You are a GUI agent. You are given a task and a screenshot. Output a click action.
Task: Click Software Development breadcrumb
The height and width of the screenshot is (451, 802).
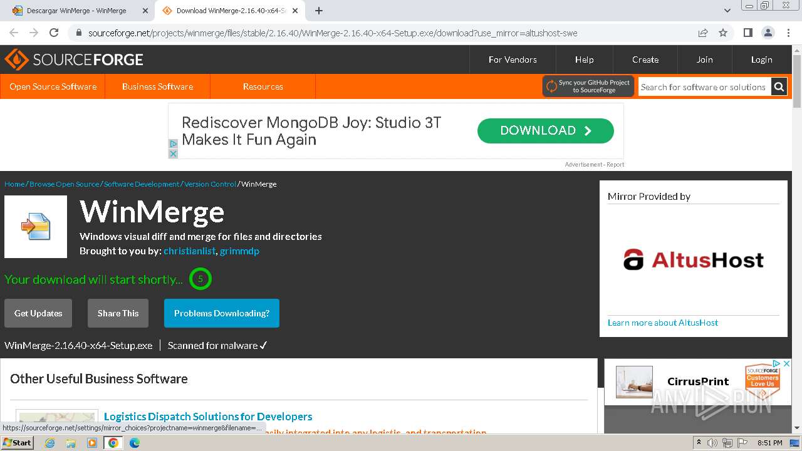pos(142,184)
